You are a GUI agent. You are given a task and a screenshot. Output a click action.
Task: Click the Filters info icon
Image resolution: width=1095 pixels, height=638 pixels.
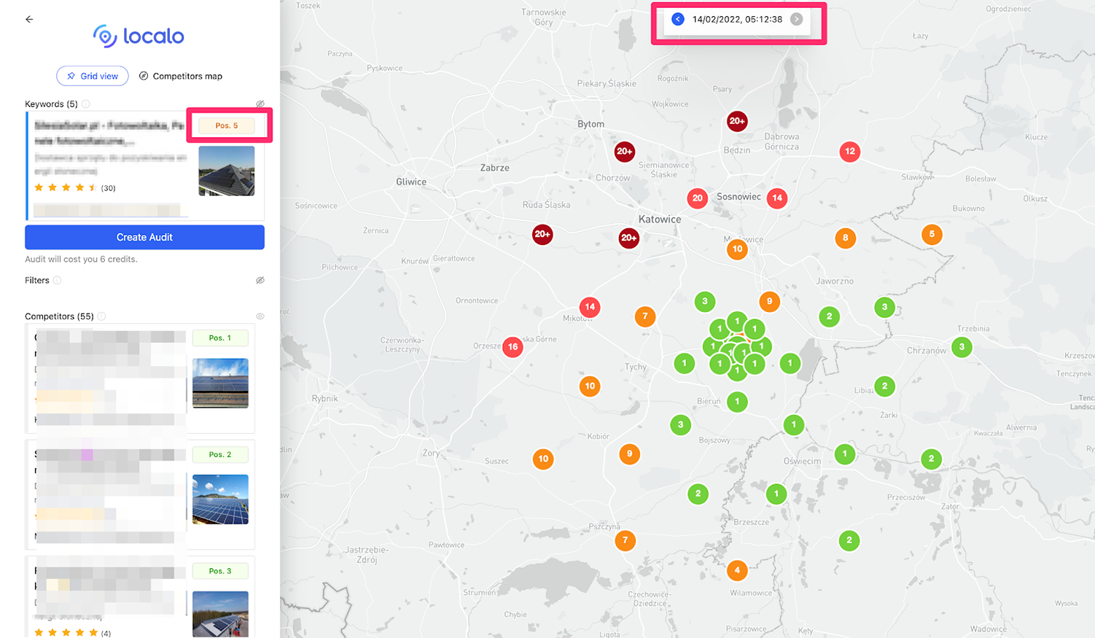(58, 281)
